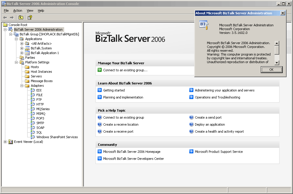Expand the BizTalk.System node
Viewport: 293px width, 194px height.
22,48
